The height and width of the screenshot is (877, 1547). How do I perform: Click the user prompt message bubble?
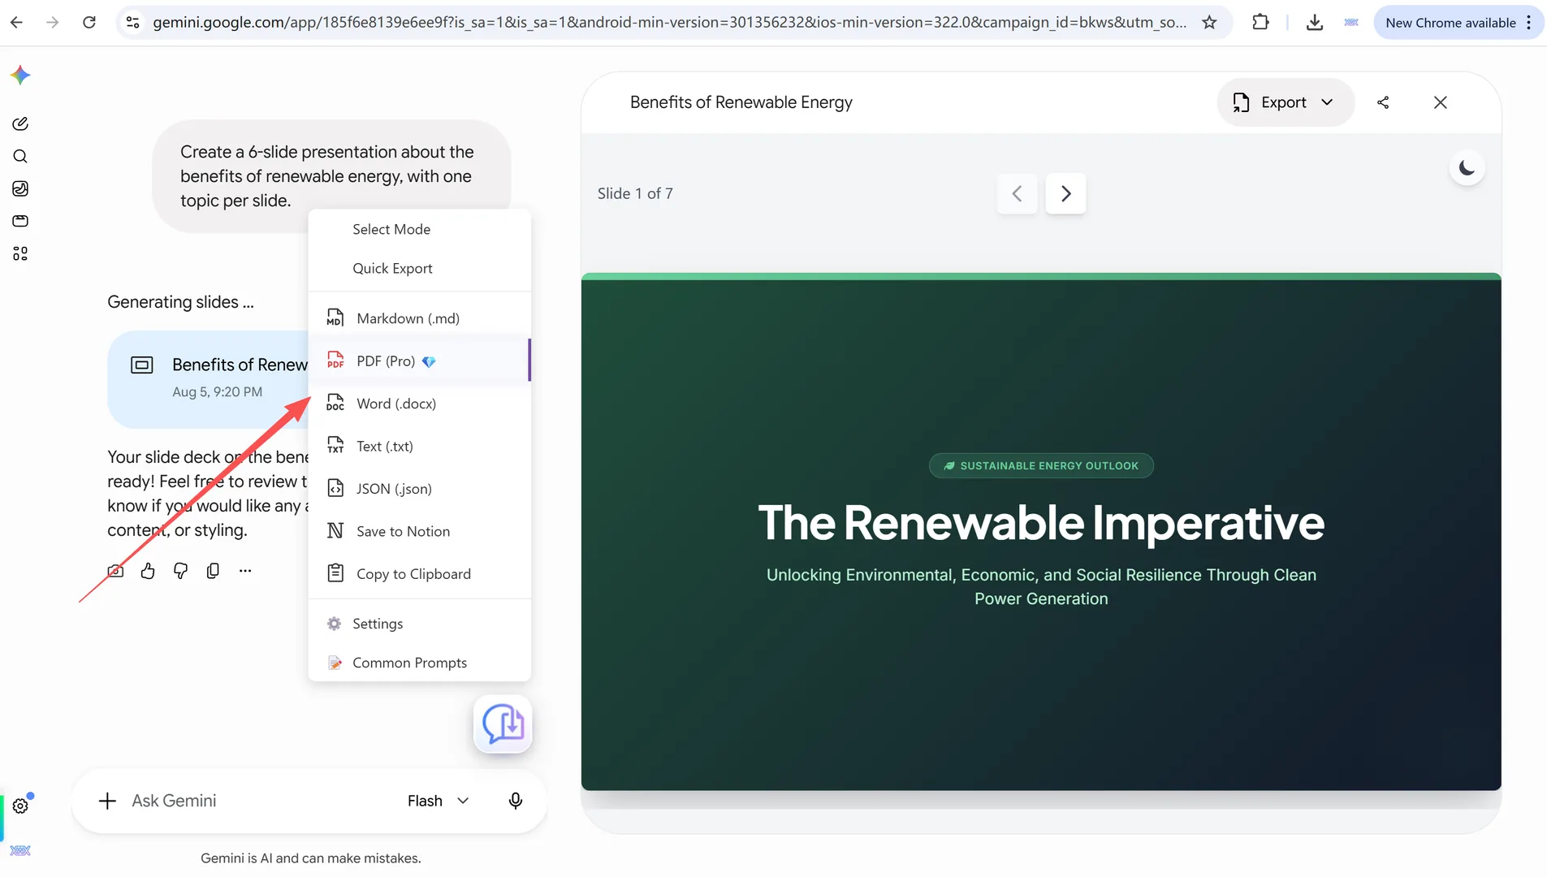331,176
